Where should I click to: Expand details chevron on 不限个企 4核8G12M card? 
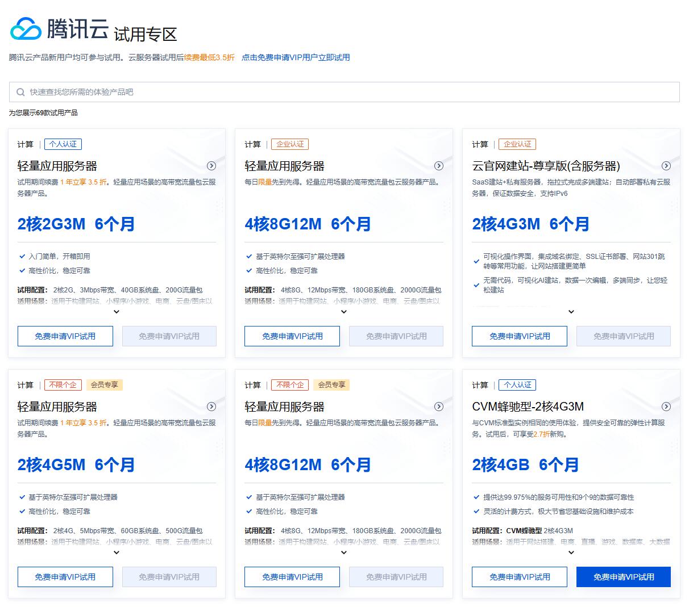coord(344,552)
